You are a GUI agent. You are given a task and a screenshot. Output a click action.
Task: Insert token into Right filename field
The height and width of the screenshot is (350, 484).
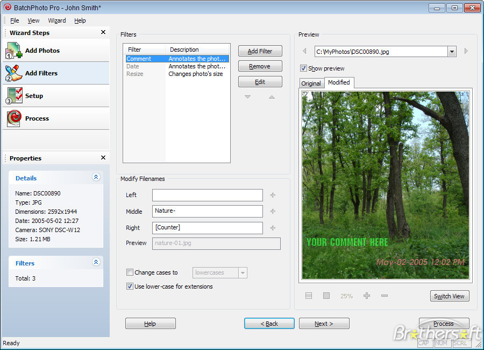[x=273, y=228]
